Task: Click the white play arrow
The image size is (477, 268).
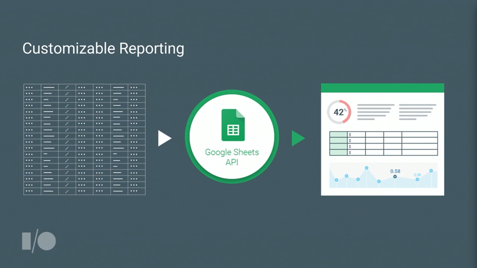Action: [x=165, y=138]
